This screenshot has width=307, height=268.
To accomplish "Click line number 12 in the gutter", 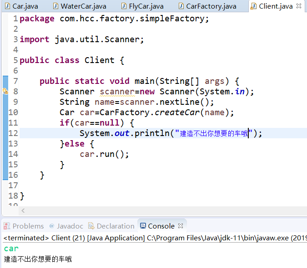I will pyautogui.click(x=13, y=133).
